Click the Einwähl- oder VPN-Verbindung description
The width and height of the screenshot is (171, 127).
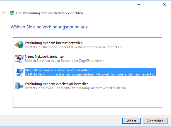pos(76,88)
